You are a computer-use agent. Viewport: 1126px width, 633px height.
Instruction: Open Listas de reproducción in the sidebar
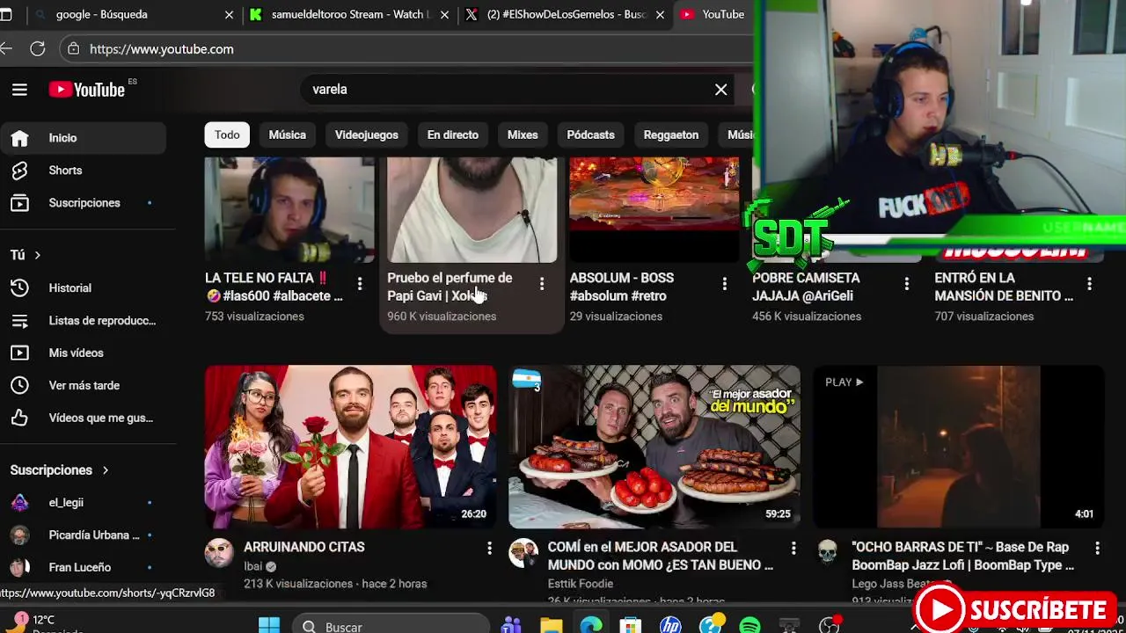pyautogui.click(x=83, y=320)
